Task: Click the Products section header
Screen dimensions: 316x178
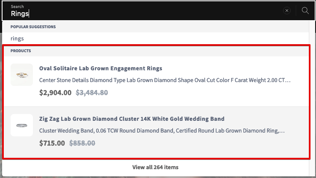Action: [x=21, y=51]
